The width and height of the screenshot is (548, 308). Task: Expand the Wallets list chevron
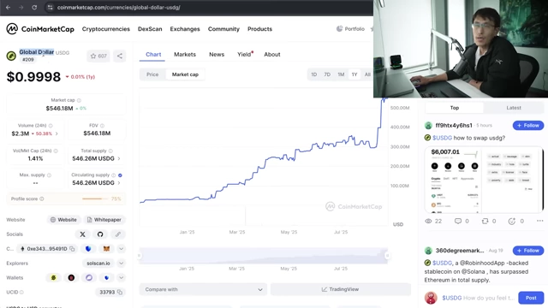click(x=121, y=277)
